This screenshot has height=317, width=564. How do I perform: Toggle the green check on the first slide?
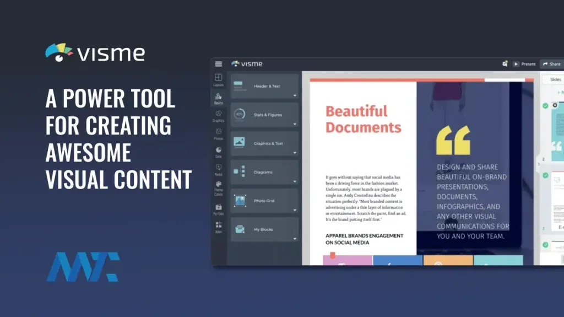click(x=545, y=105)
